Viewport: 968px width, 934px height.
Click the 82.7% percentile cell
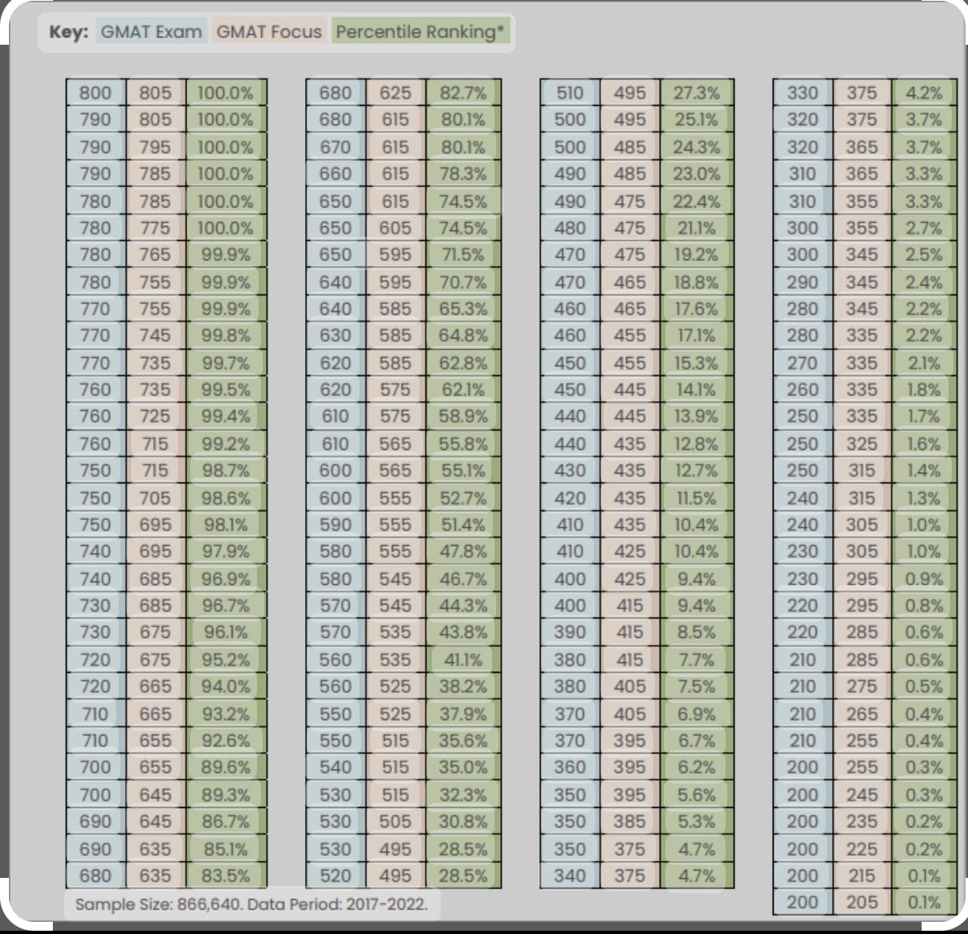[x=464, y=93]
